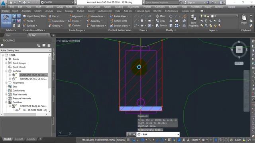Expand Create Design panel dropdown
The image size is (255, 143).
coord(77,30)
